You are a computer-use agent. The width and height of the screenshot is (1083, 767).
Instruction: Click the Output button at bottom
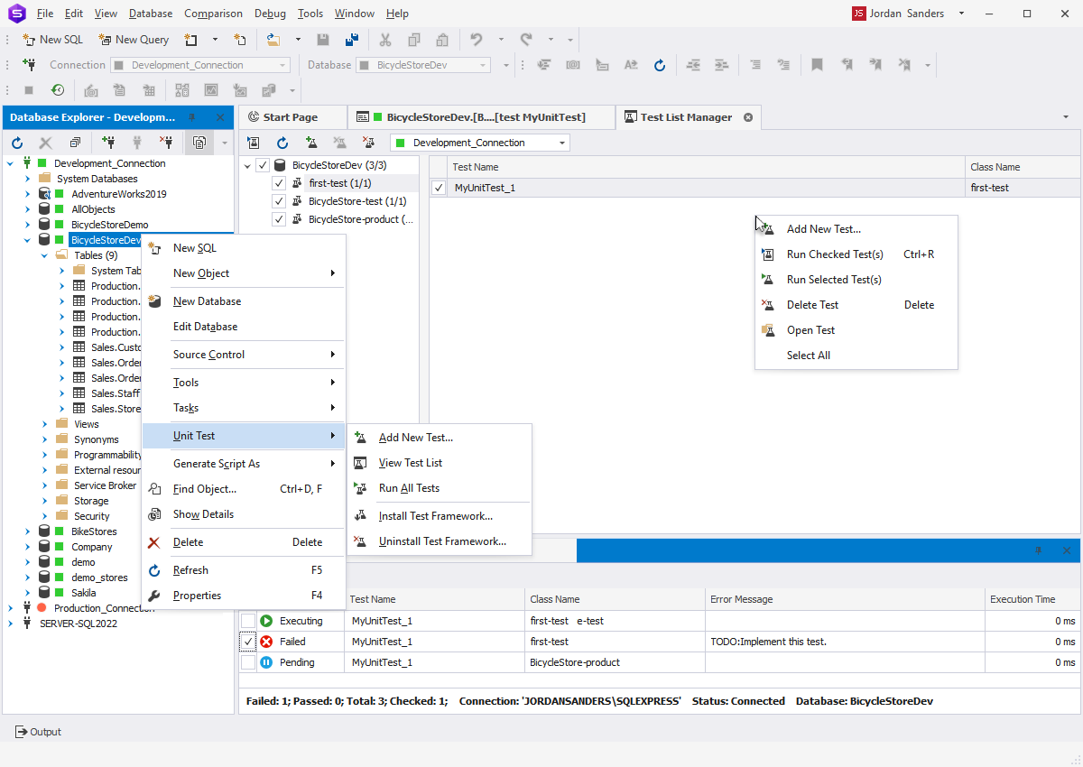[38, 732]
